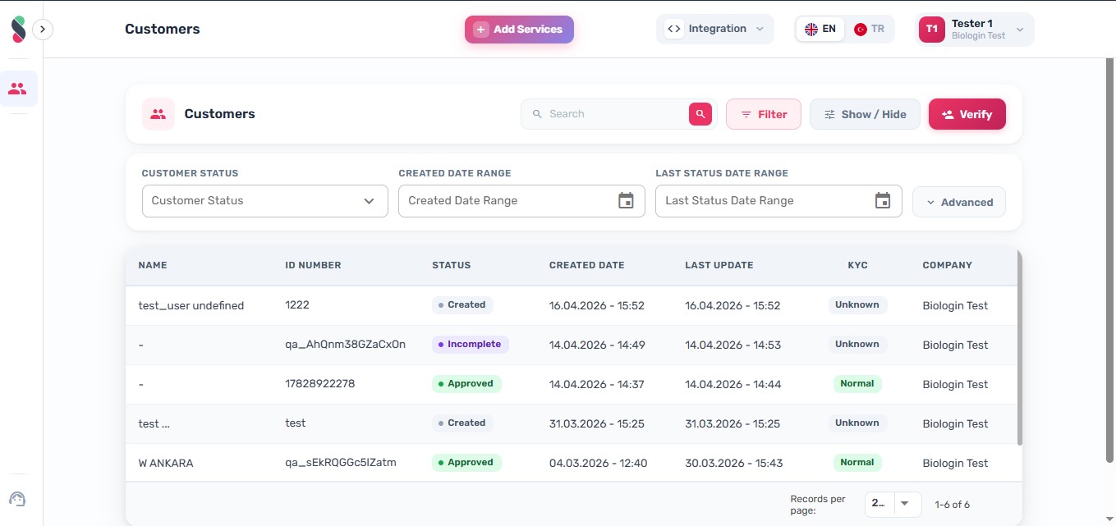The image size is (1116, 526).
Task: Switch language to EN
Action: [x=820, y=29]
